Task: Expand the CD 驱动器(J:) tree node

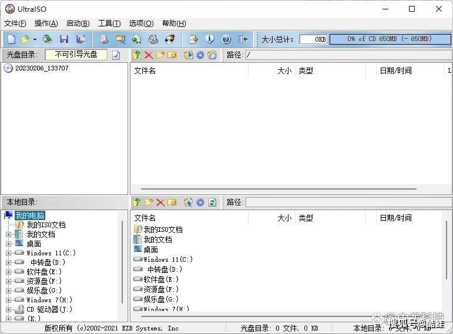Action: coord(8,309)
